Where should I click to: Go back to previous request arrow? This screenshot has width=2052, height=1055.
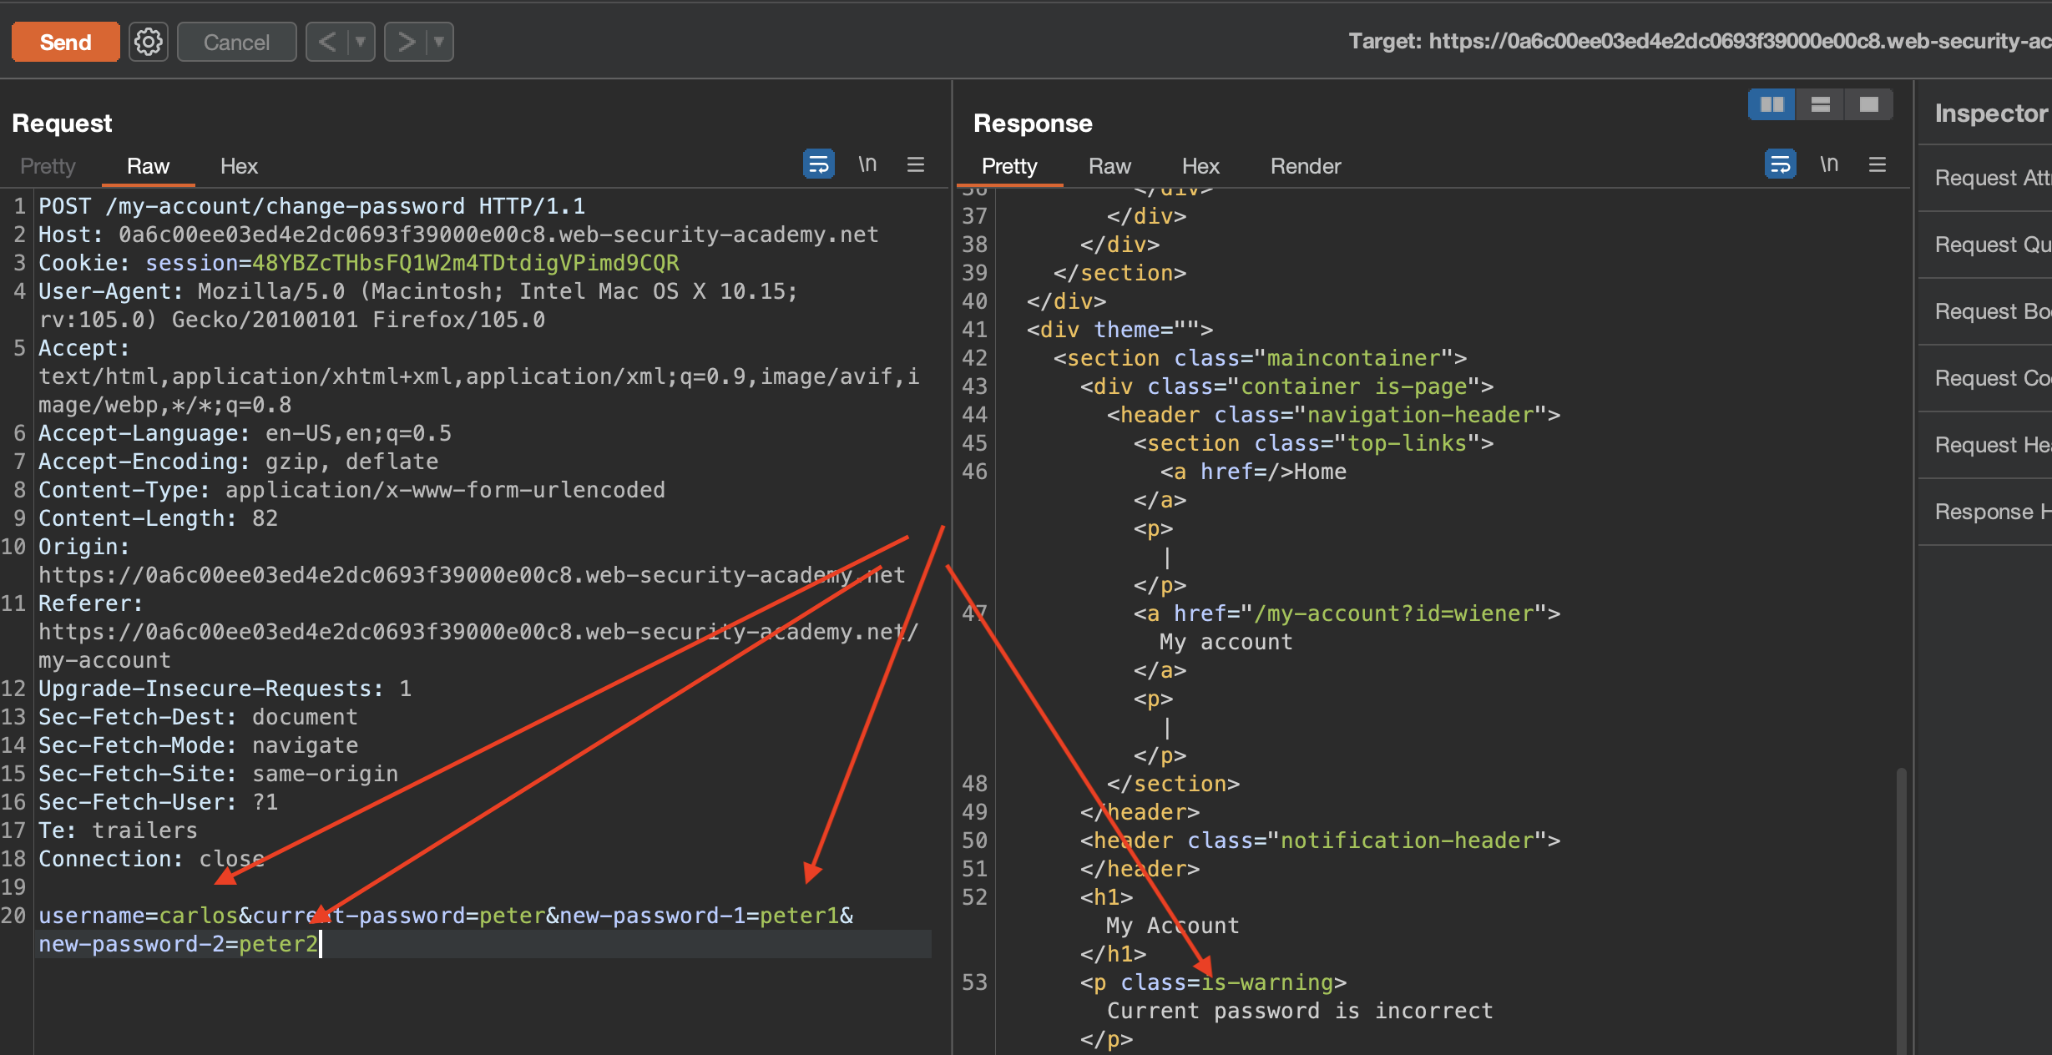[327, 42]
